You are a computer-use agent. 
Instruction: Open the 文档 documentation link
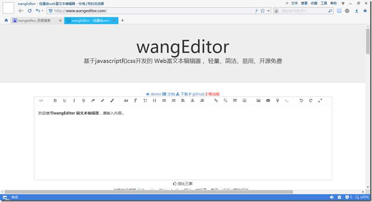click(x=168, y=94)
